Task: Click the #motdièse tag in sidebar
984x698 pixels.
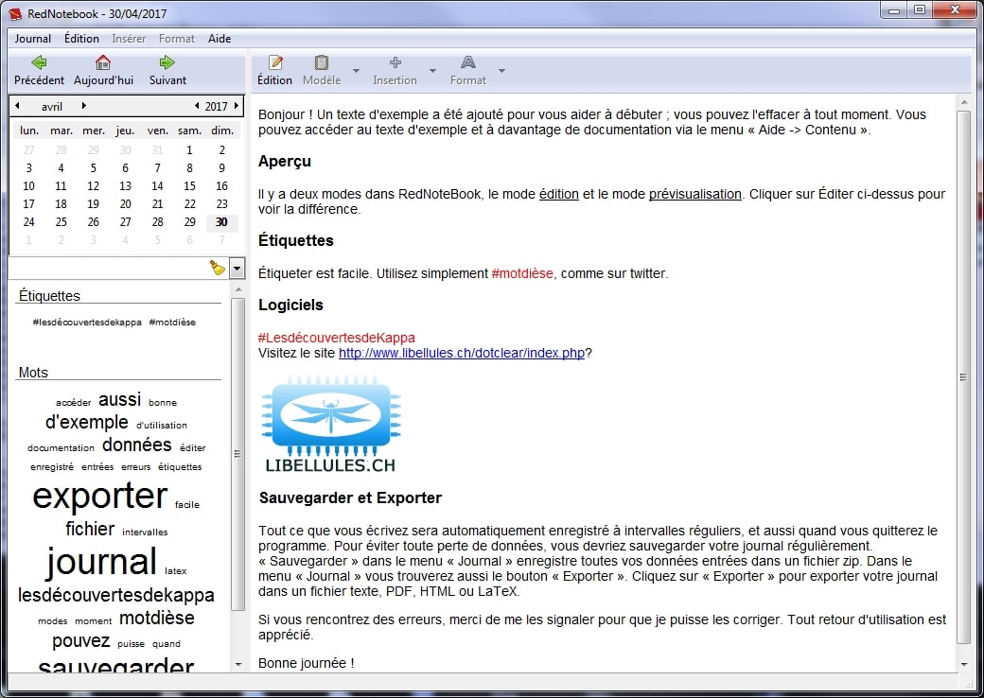Action: pyautogui.click(x=172, y=323)
